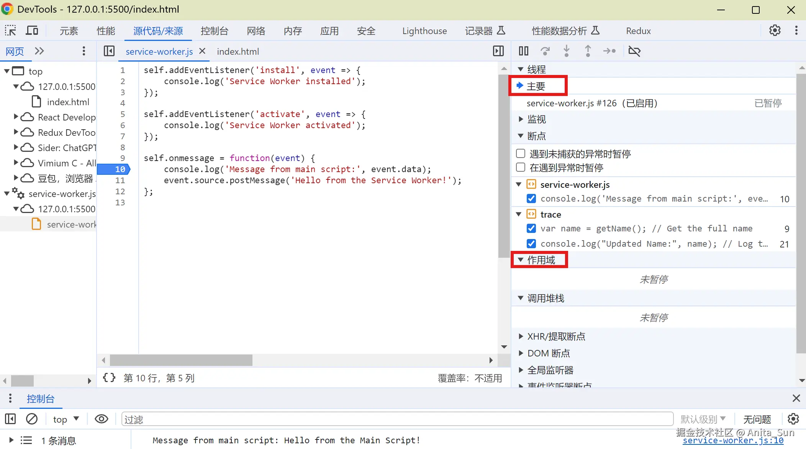Pretty print the source with braces icon
This screenshot has height=449, width=806.
point(109,378)
